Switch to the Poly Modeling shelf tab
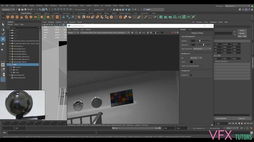254x142 pixels. click(26, 13)
